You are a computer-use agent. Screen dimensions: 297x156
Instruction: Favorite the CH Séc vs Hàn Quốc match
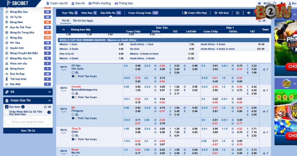73,72
